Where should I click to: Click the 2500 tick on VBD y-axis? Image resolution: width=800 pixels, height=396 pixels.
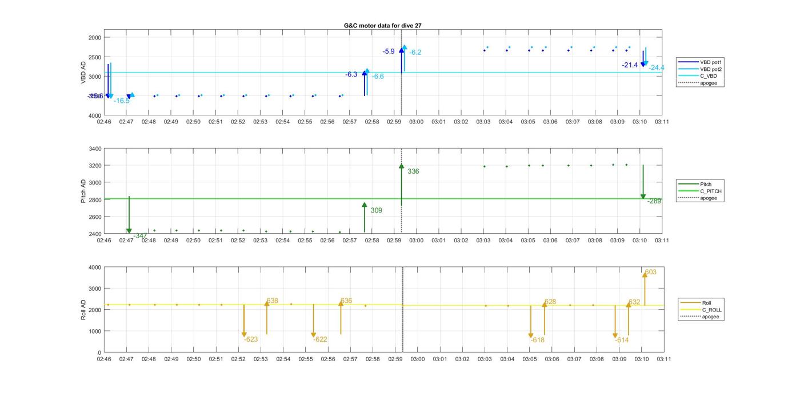(x=95, y=57)
